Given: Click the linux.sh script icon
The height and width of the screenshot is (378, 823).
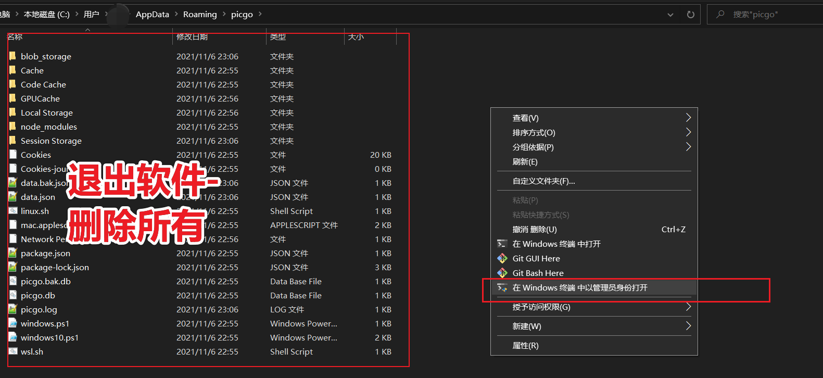Looking at the screenshot, I should coord(12,210).
